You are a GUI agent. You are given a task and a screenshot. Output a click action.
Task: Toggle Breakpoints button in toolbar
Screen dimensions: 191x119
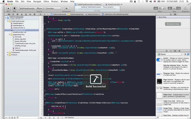click(x=67, y=8)
